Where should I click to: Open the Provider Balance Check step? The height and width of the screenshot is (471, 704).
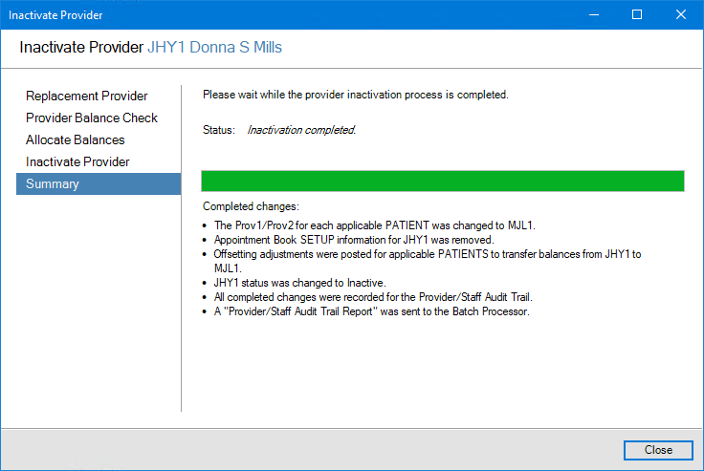(x=92, y=118)
